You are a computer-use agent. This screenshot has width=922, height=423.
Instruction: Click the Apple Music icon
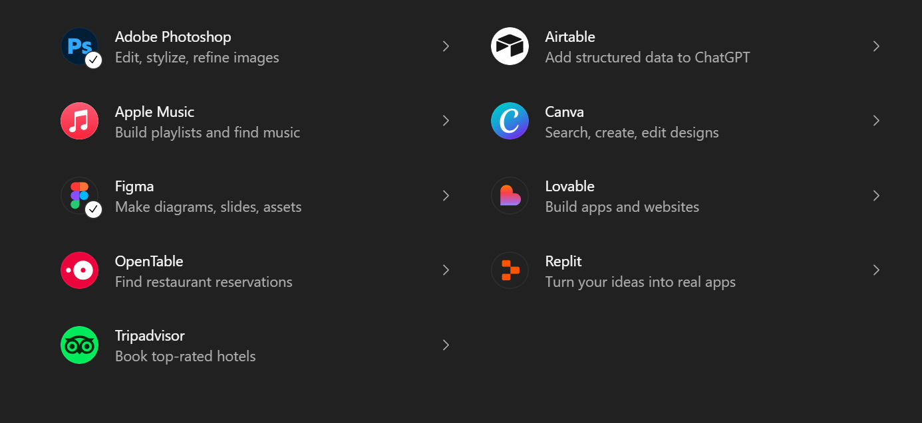pos(79,121)
